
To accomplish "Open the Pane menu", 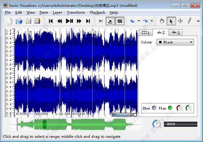I will (x=44, y=12).
